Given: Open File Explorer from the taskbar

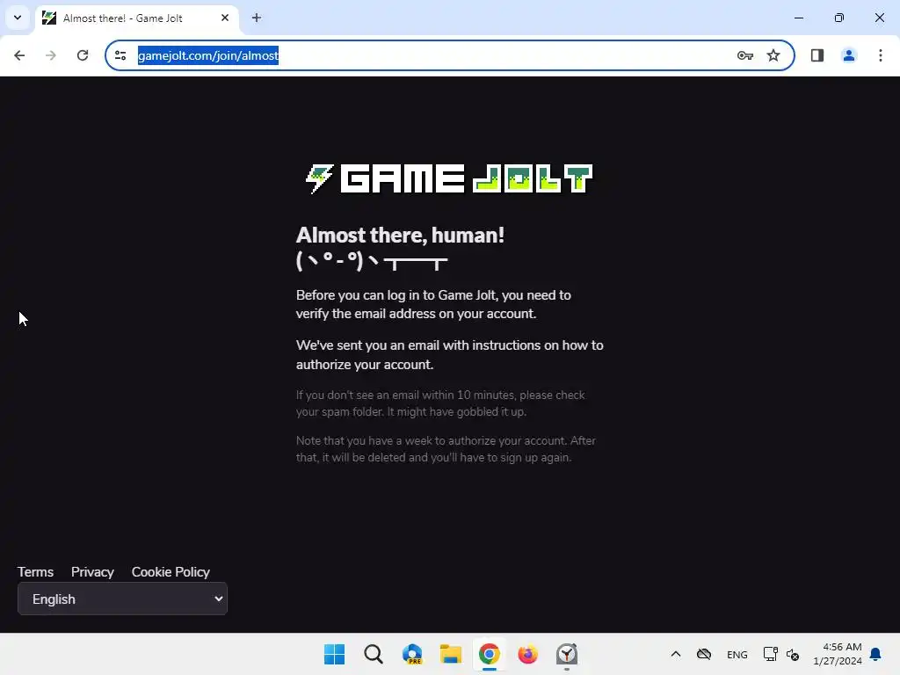Looking at the screenshot, I should (451, 654).
